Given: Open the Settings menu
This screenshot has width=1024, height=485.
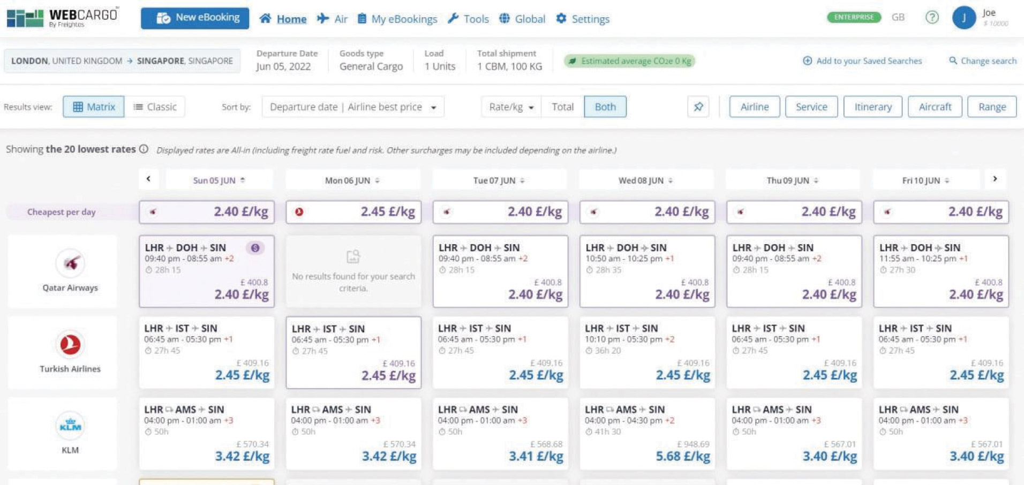Looking at the screenshot, I should point(583,19).
